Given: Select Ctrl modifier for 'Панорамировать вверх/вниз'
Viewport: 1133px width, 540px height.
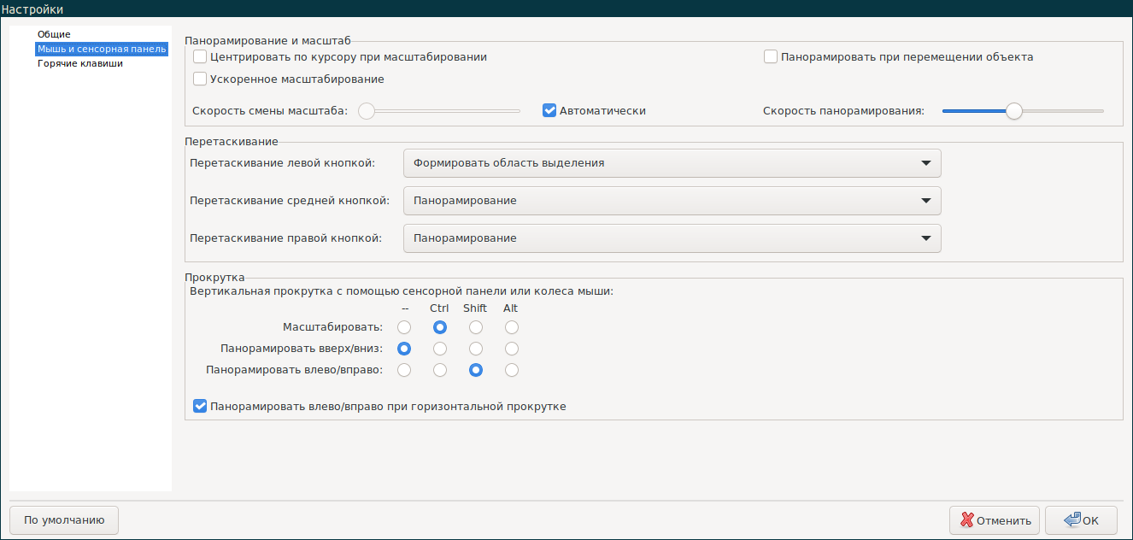Looking at the screenshot, I should pos(439,349).
